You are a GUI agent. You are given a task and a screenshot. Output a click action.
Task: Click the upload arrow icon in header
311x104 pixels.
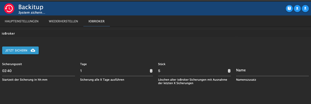pyautogui.click(x=297, y=9)
